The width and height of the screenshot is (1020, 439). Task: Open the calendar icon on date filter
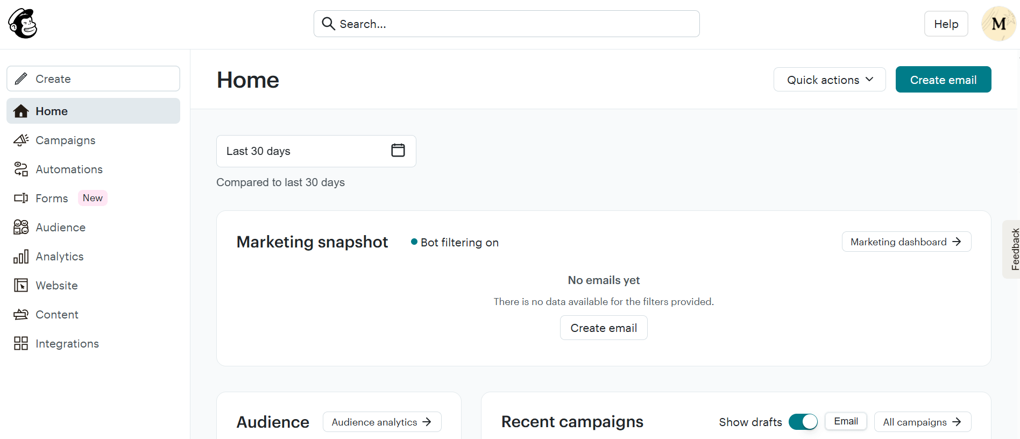click(x=398, y=150)
